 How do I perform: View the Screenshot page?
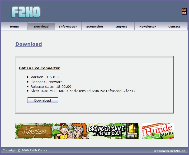click(x=95, y=26)
